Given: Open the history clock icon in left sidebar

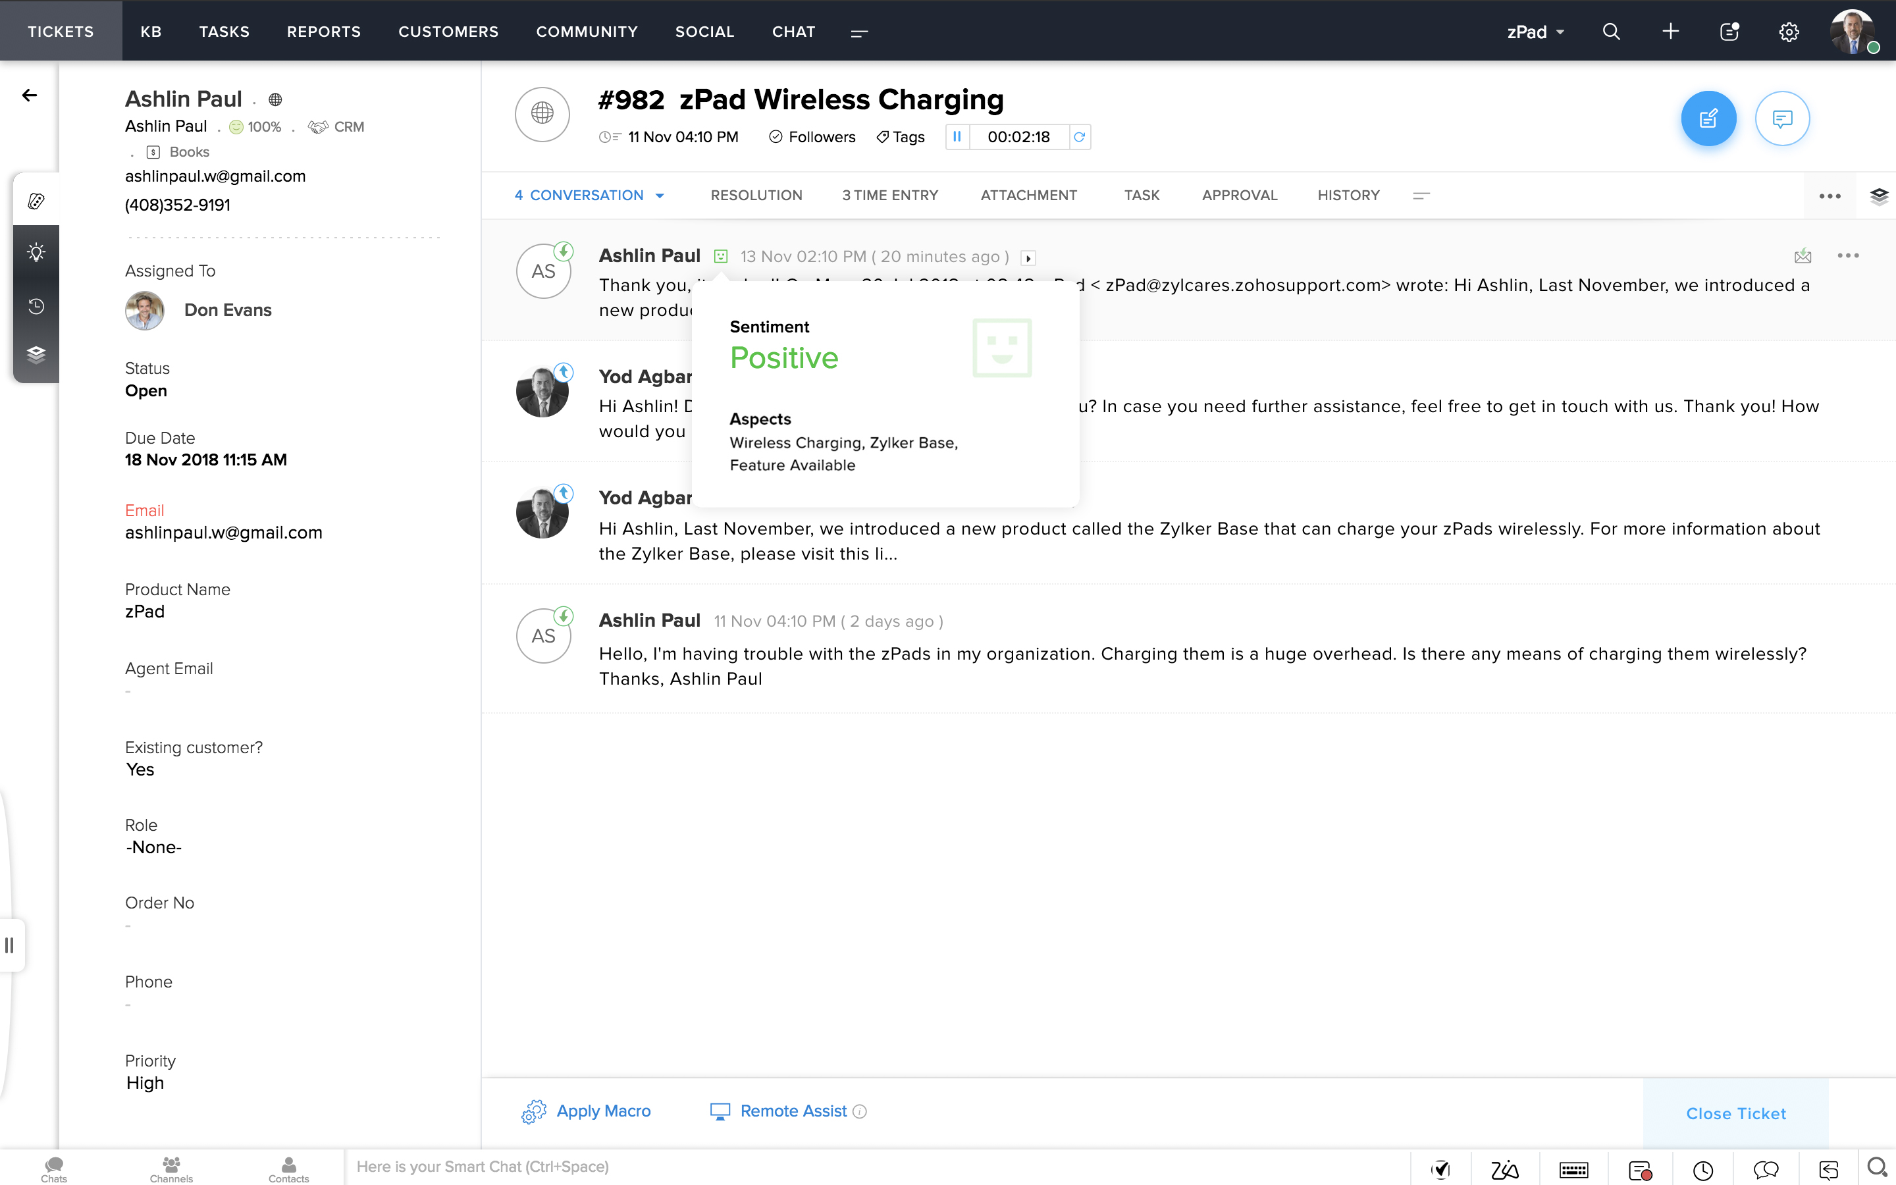Looking at the screenshot, I should pyautogui.click(x=36, y=305).
